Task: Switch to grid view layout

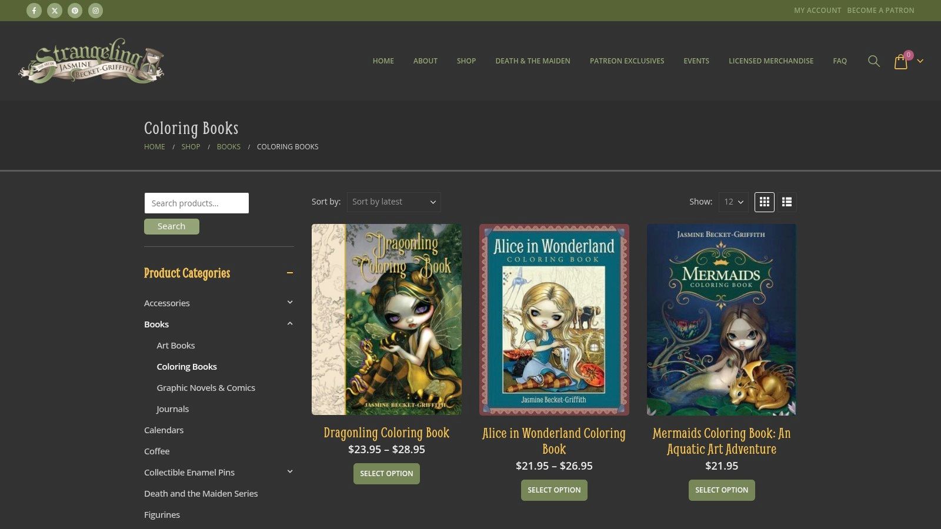Action: tap(765, 202)
